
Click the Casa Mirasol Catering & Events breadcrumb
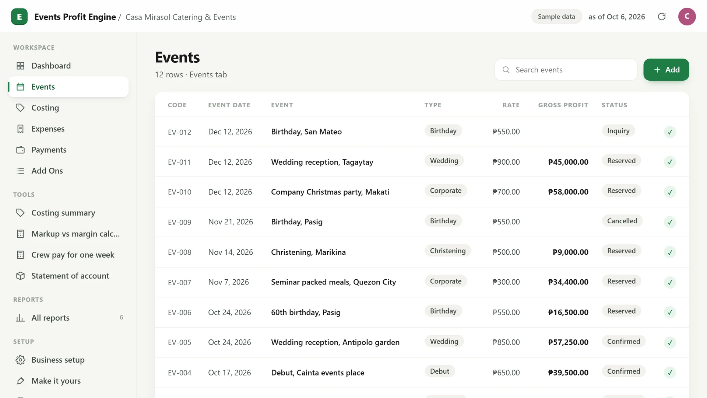point(180,17)
